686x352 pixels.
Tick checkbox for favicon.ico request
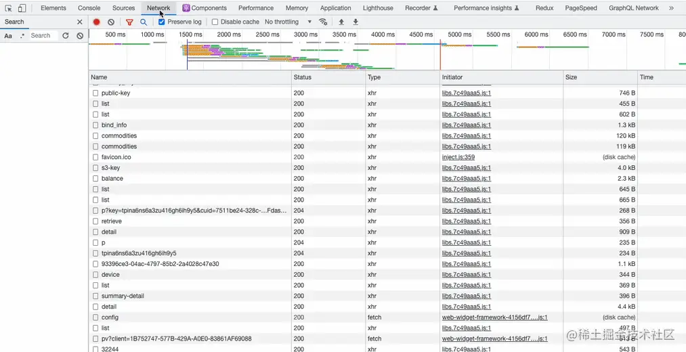point(95,157)
